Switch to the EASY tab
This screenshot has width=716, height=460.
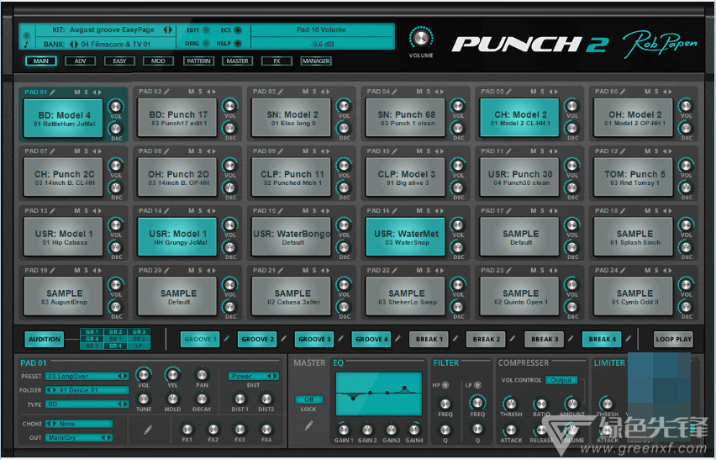point(119,61)
